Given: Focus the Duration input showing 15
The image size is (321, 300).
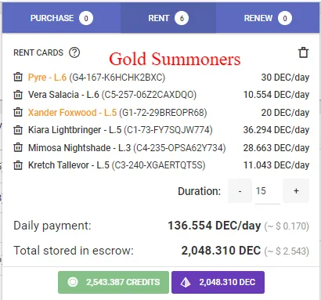Looking at the screenshot, I should 267,191.
